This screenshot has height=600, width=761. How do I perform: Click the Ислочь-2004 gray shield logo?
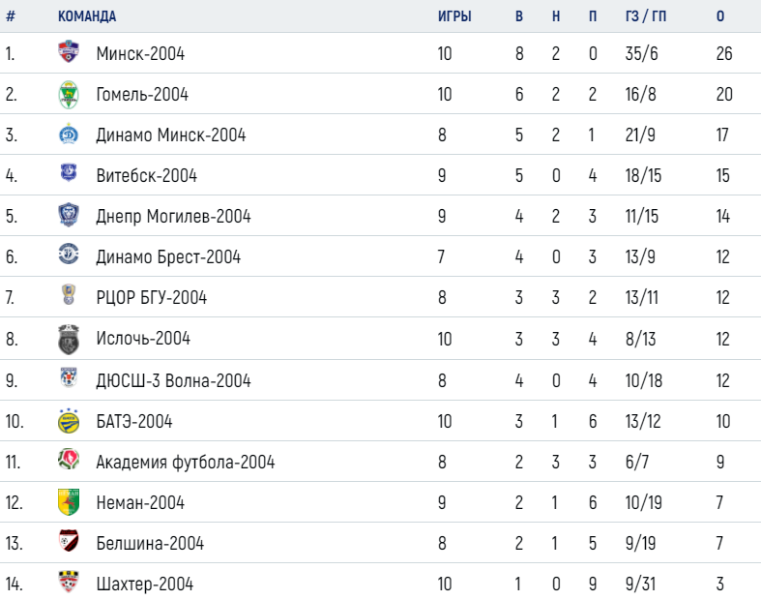coord(69,339)
